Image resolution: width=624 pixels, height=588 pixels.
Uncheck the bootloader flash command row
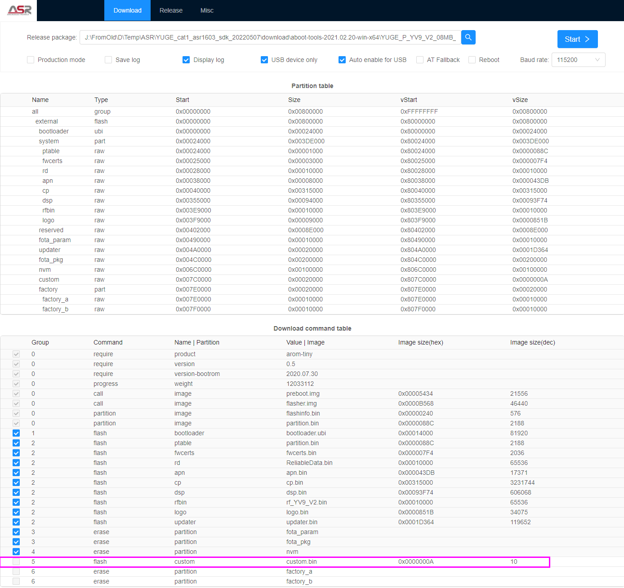click(x=16, y=433)
